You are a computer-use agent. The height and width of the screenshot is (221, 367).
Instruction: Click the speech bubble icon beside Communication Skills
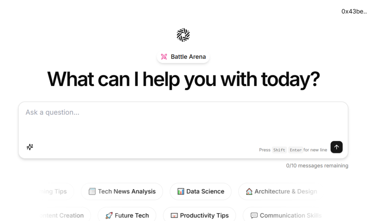[254, 216]
